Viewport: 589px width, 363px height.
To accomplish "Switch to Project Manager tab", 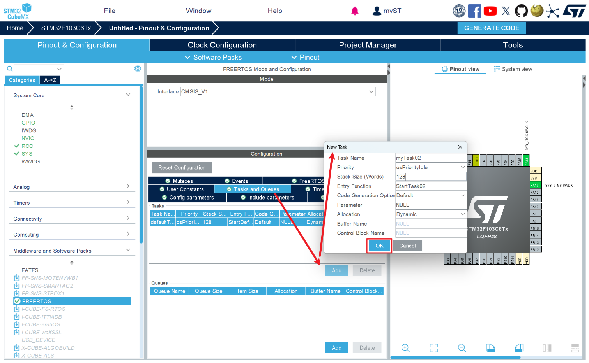I will tap(368, 45).
